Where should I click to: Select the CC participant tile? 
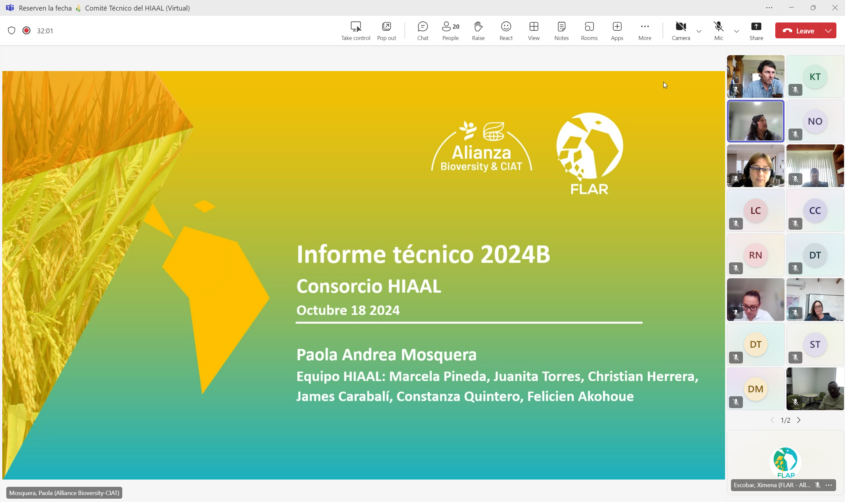pyautogui.click(x=815, y=211)
